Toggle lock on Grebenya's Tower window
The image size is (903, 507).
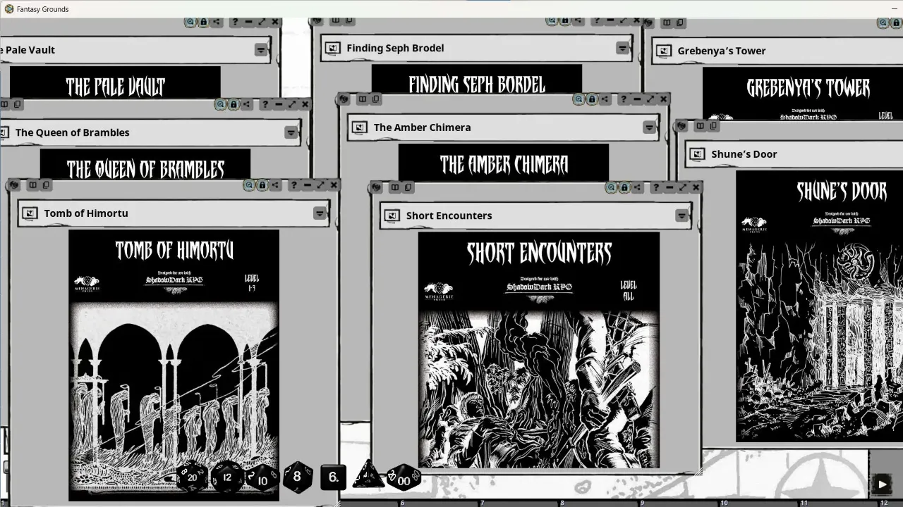coord(896,23)
